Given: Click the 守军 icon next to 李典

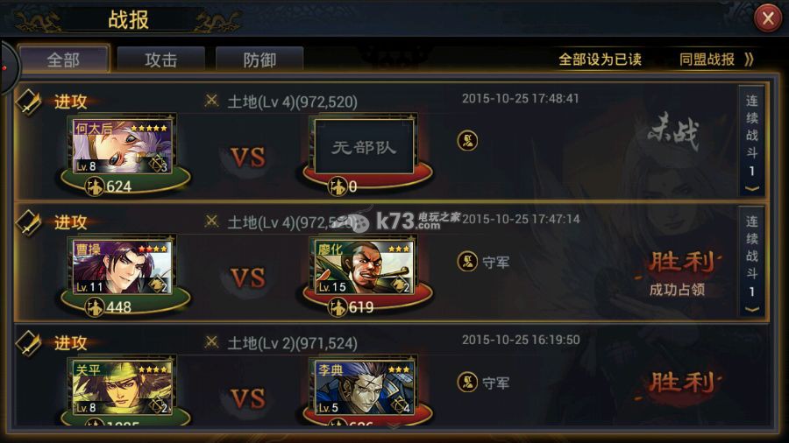Looking at the screenshot, I should [467, 383].
